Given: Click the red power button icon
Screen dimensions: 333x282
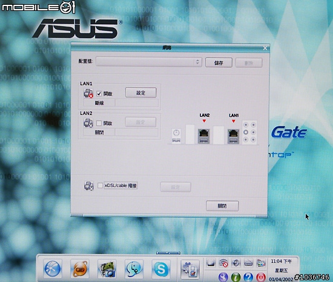Looking at the screenshot, I should point(261,277).
